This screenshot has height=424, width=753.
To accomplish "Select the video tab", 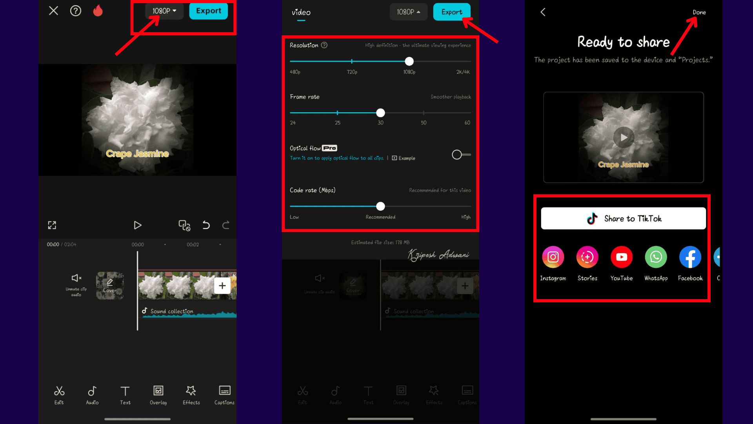I will click(x=301, y=13).
